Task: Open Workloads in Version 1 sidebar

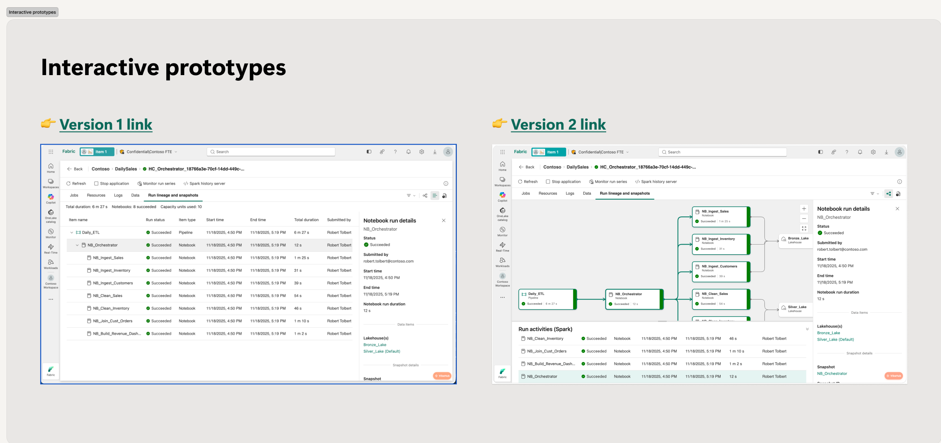Action: pos(51,264)
